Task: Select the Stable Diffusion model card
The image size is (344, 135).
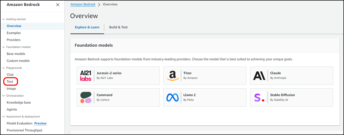Action: point(291,97)
